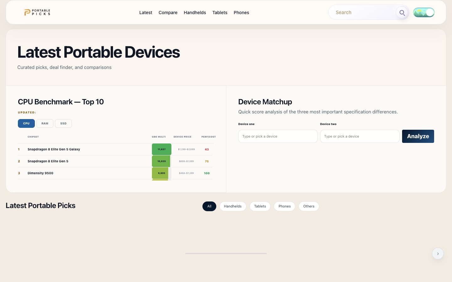The width and height of the screenshot is (452, 282).
Task: Filter picks by Tablets pill
Action: [x=260, y=206]
